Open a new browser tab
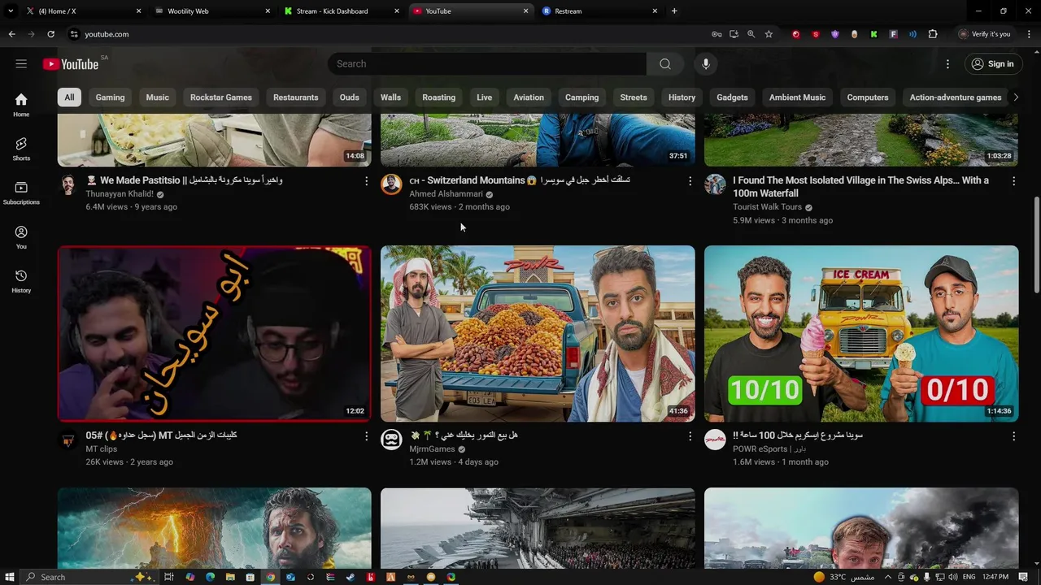The width and height of the screenshot is (1041, 585). (674, 11)
